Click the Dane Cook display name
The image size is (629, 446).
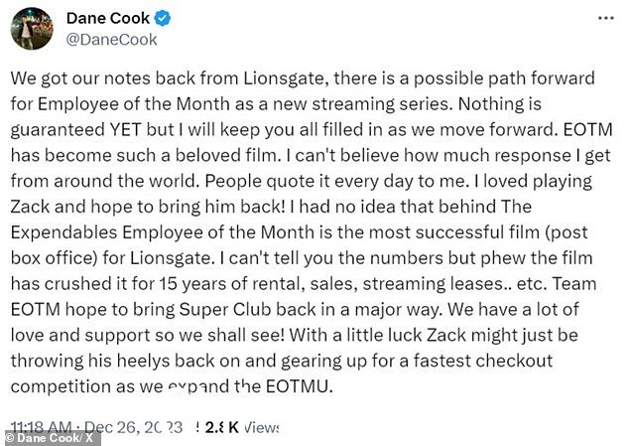pos(108,19)
